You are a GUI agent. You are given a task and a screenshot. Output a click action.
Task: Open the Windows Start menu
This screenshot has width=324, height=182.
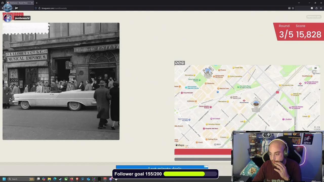coord(4,179)
